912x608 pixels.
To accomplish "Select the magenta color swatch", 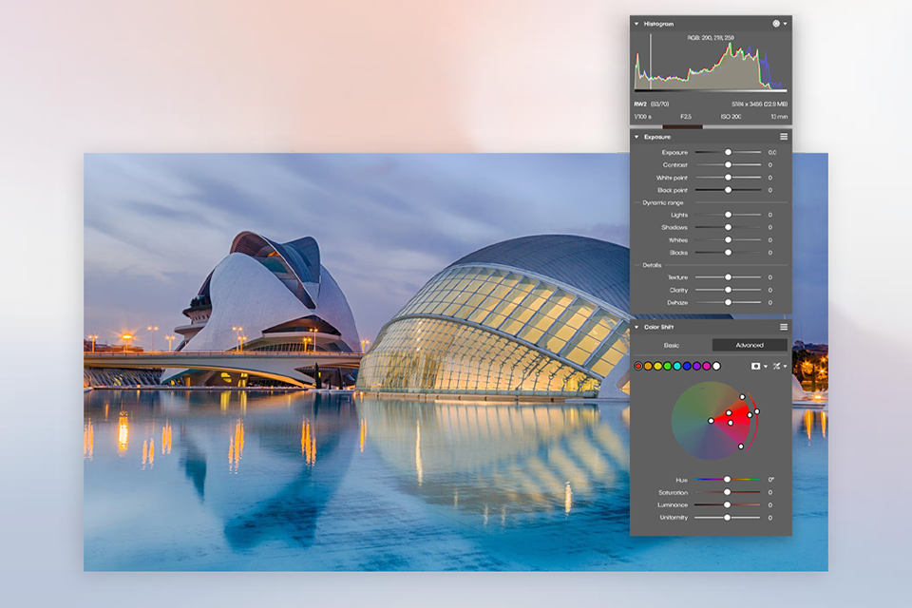I will (707, 366).
